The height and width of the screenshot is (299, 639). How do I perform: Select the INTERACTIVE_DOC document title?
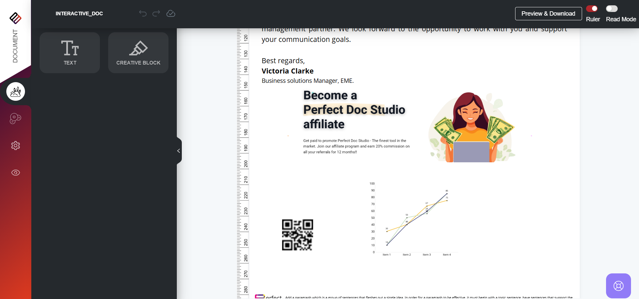click(79, 14)
